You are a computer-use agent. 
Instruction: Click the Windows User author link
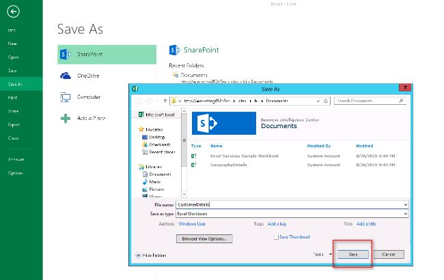point(192,223)
